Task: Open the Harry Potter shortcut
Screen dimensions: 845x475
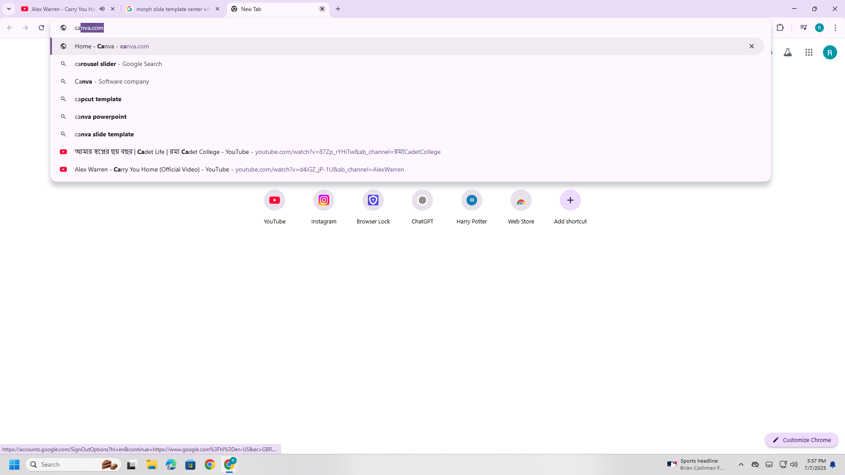Action: [x=472, y=208]
